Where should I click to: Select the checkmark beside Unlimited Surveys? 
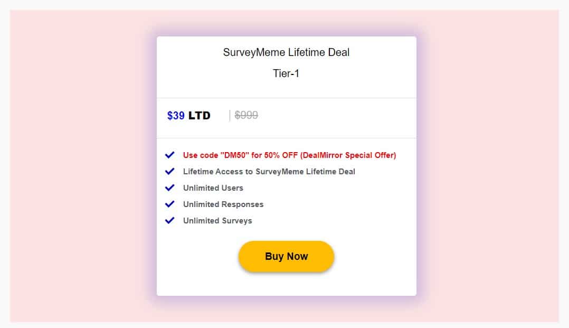pos(170,220)
